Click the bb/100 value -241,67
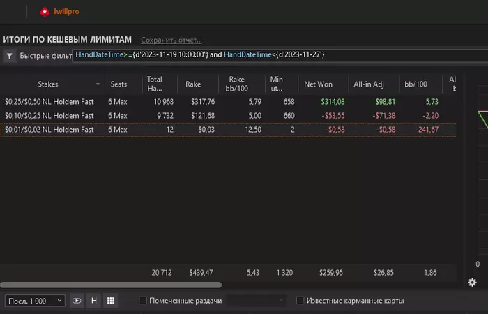 [x=427, y=130]
